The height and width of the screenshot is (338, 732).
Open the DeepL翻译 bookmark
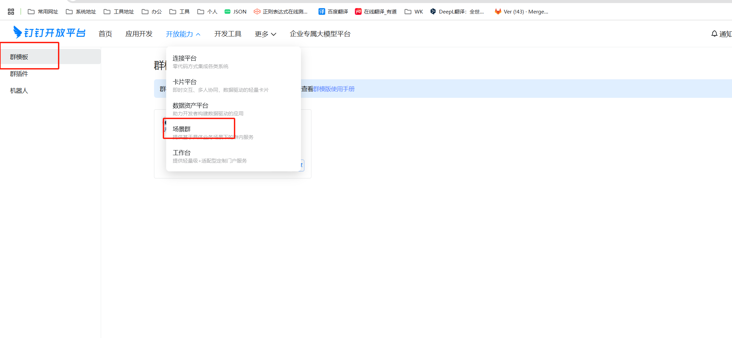[457, 12]
